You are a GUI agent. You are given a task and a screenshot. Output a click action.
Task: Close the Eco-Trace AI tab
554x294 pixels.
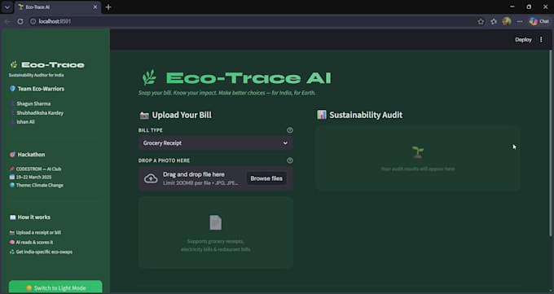click(x=95, y=7)
